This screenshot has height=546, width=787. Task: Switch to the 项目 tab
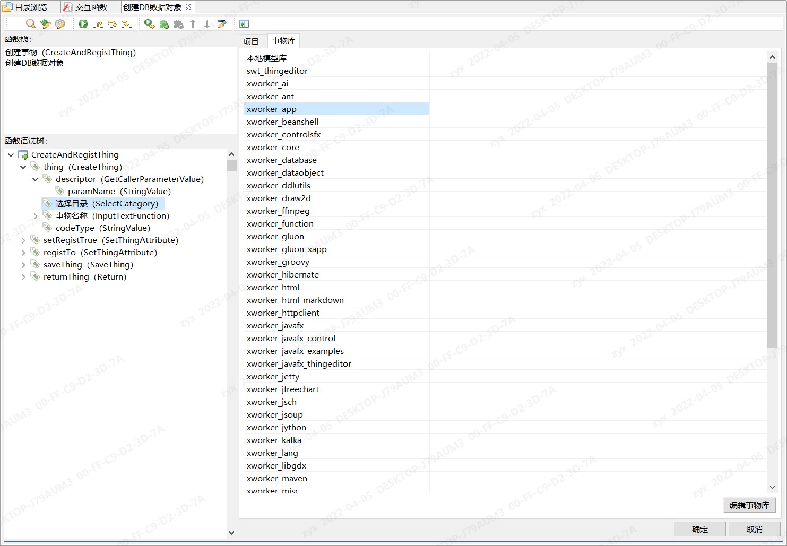click(252, 41)
